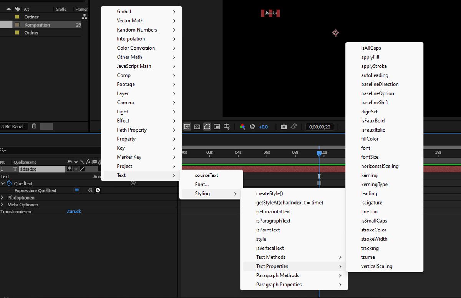Open the Global submenu
Screen dimensions: 461x298
[x=141, y=12]
